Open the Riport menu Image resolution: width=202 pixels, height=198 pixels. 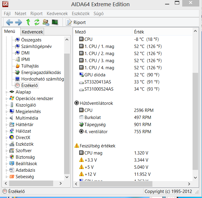36,14
